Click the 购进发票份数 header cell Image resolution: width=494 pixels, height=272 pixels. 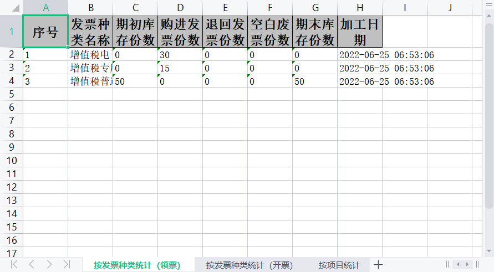tap(180, 32)
